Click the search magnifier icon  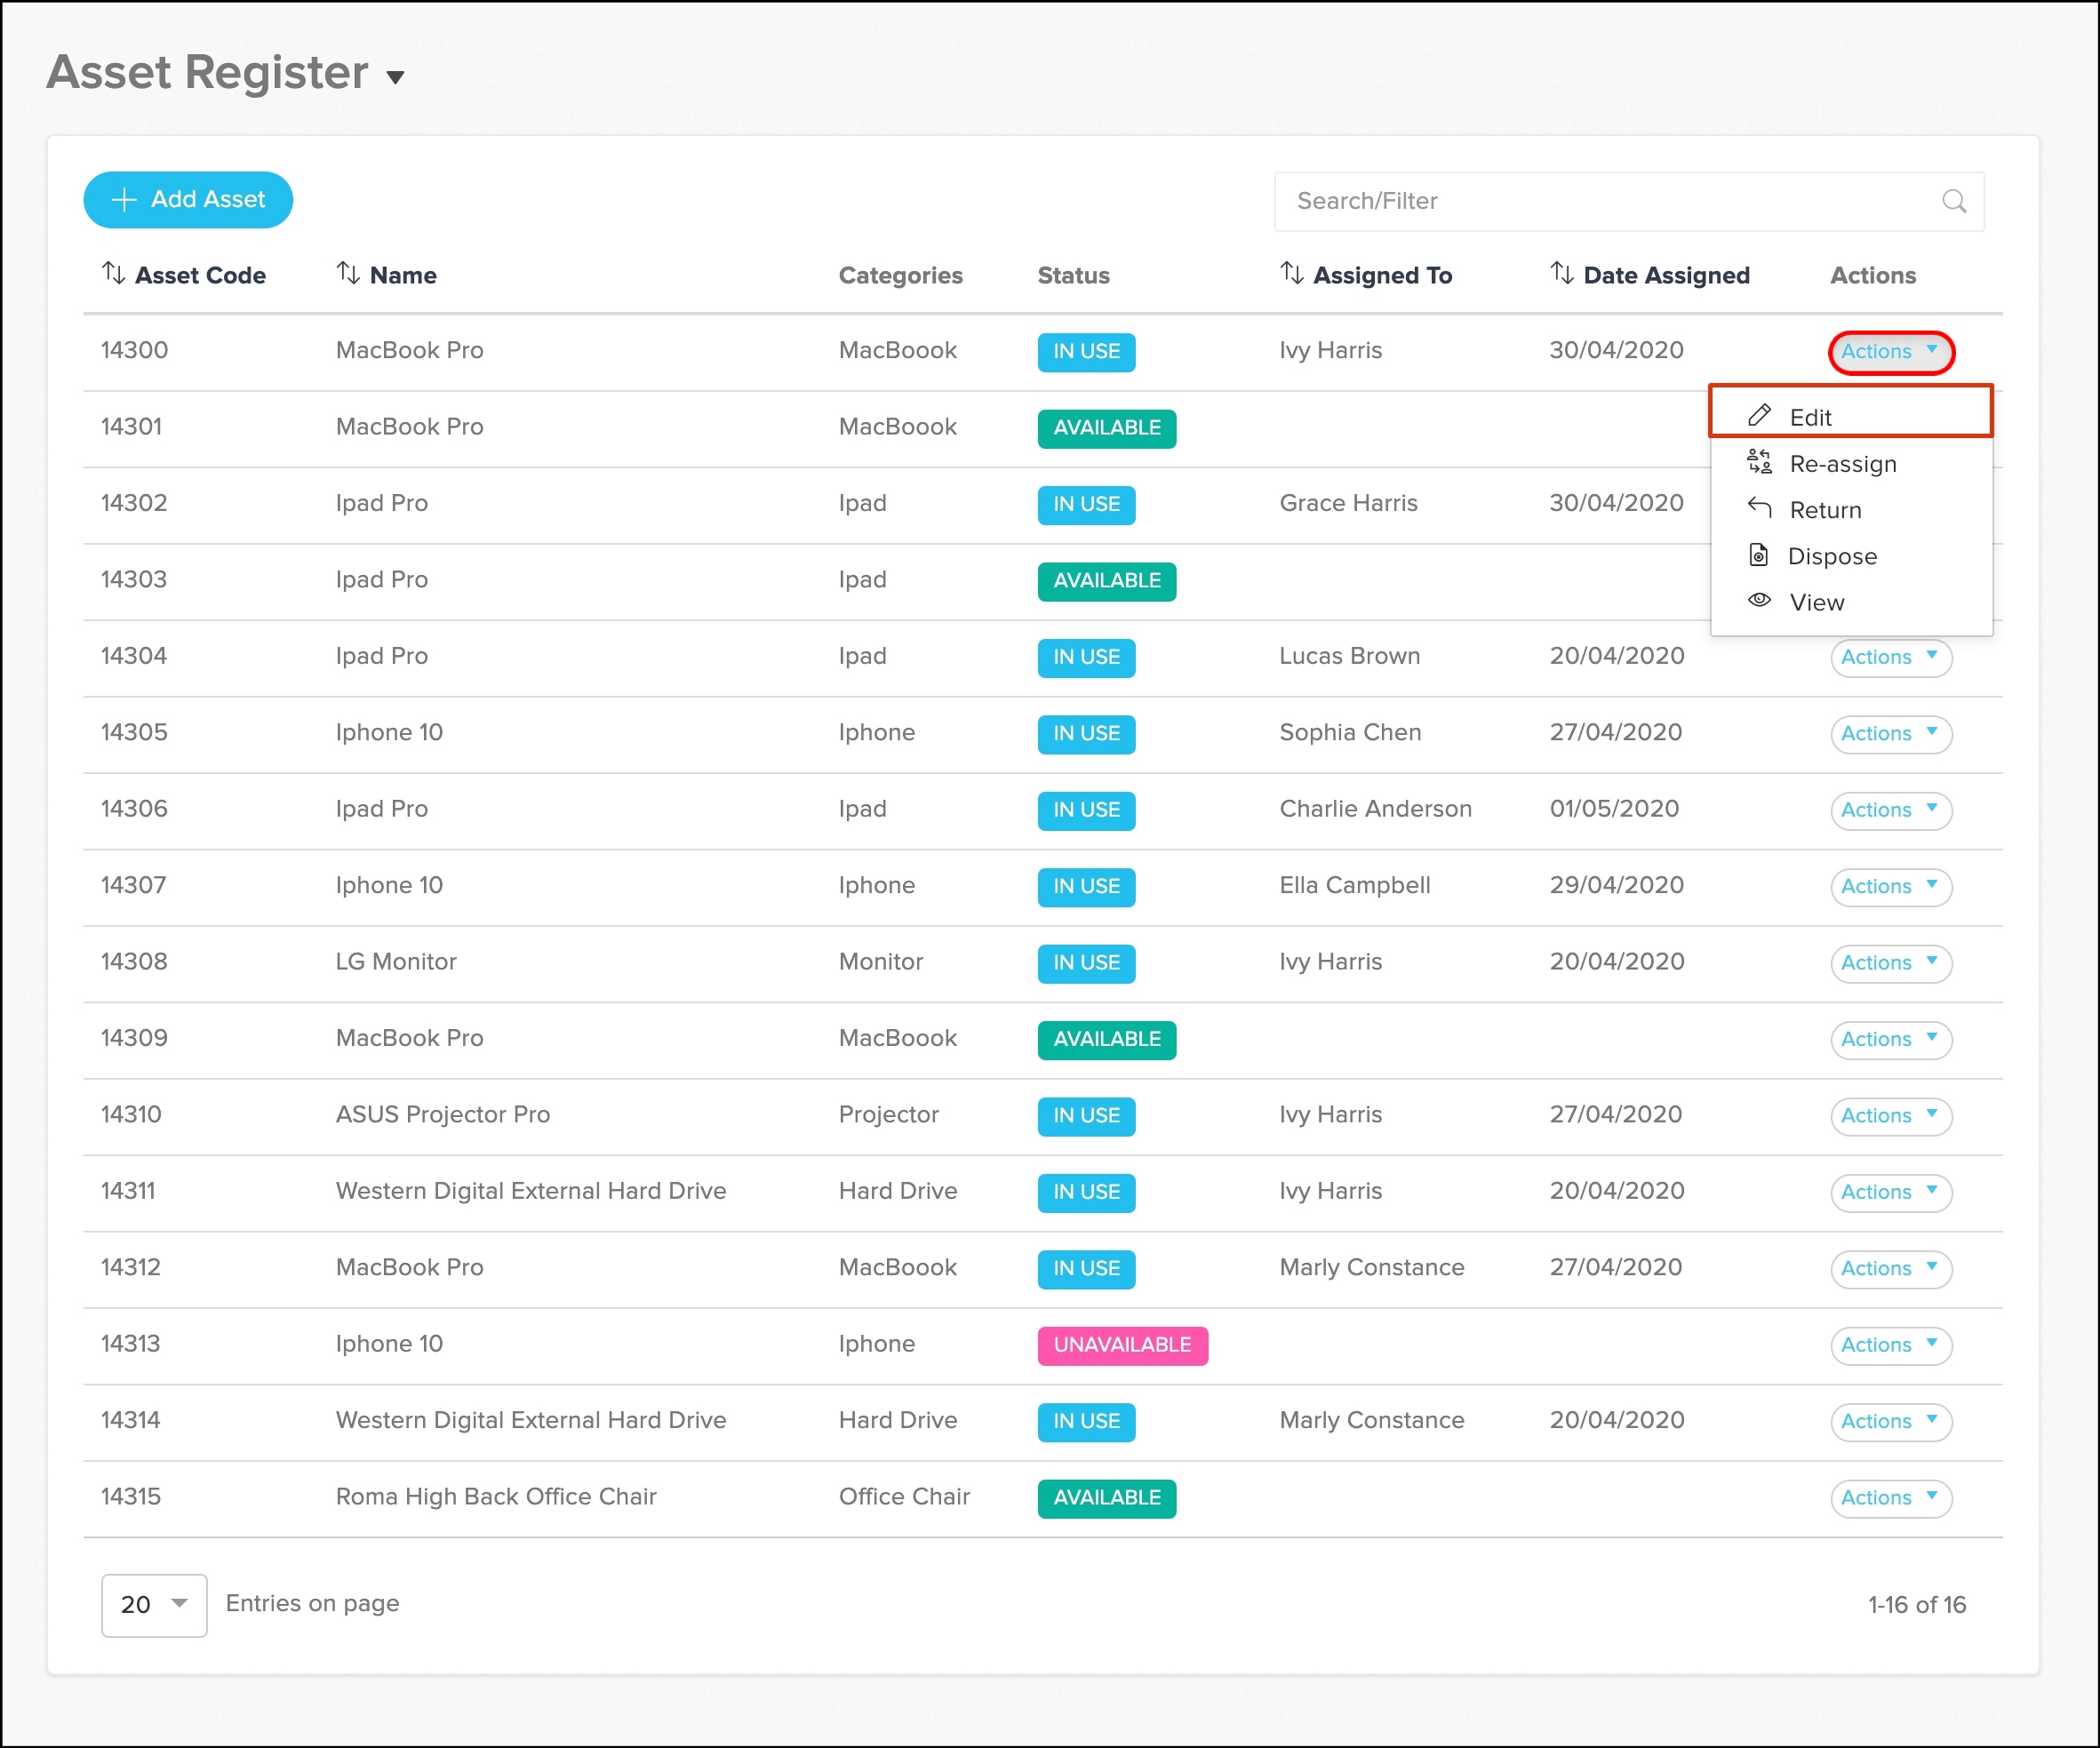[1953, 201]
